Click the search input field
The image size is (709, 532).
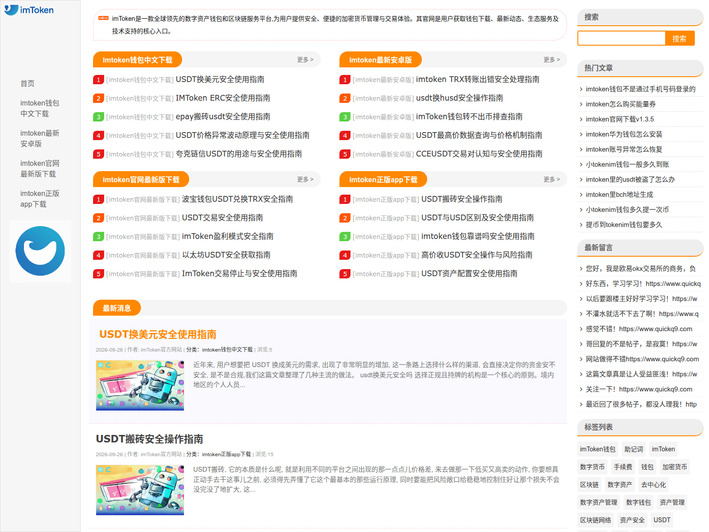pos(622,39)
